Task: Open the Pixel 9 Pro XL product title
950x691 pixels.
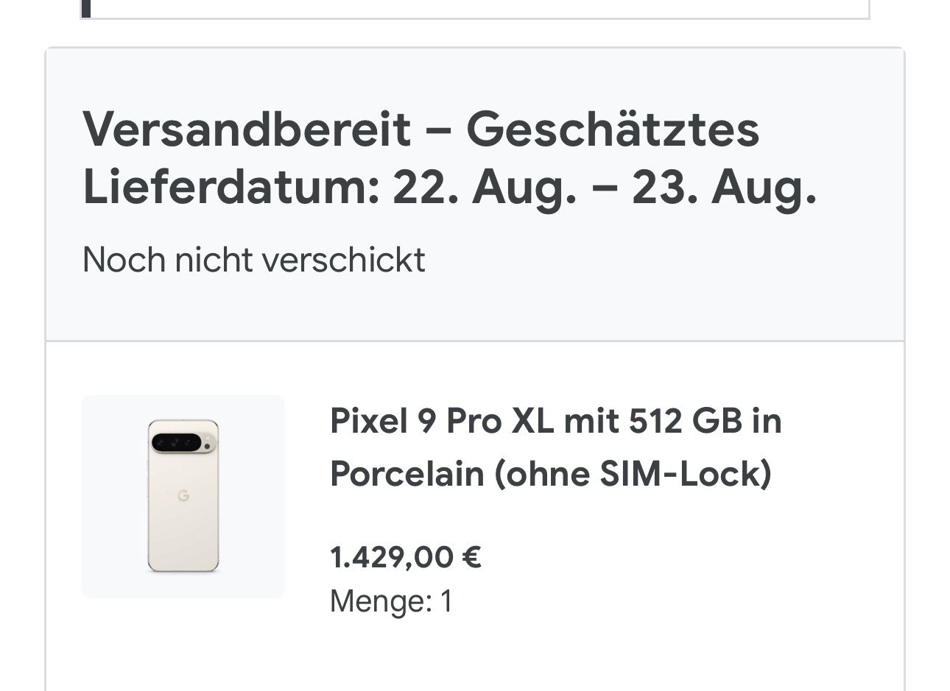Action: pos(555,447)
